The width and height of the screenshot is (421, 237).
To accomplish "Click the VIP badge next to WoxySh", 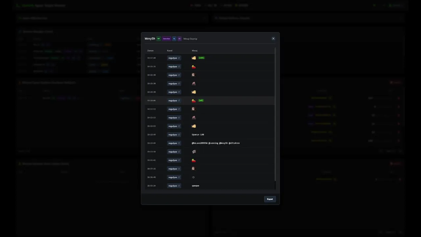I will 159,39.
